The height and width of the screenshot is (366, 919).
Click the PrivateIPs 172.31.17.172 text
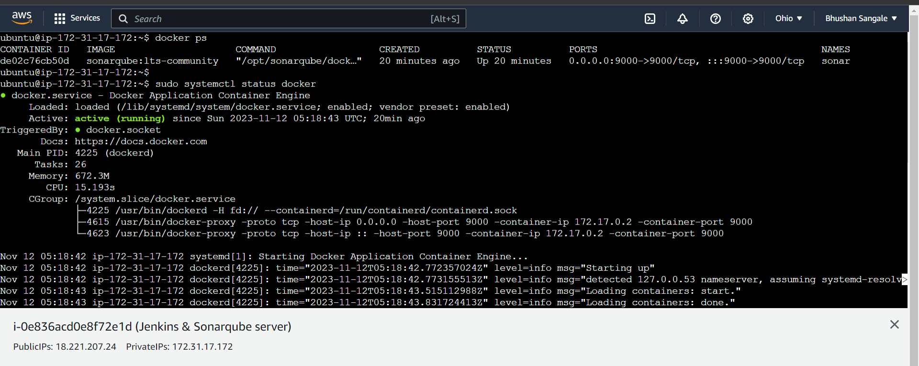179,346
